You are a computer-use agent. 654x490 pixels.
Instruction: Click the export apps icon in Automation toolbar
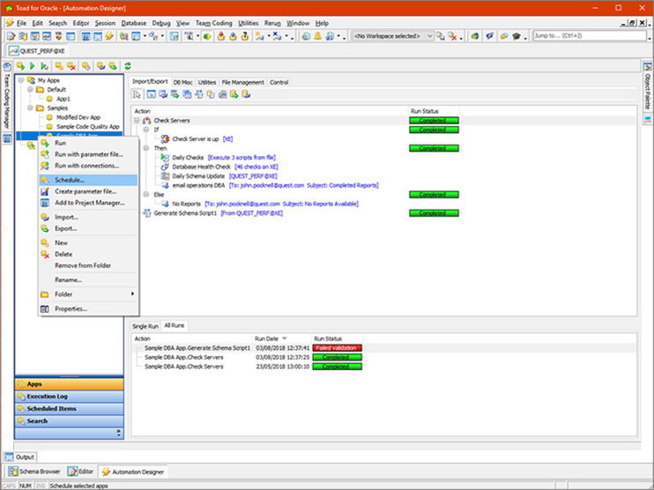click(x=113, y=66)
